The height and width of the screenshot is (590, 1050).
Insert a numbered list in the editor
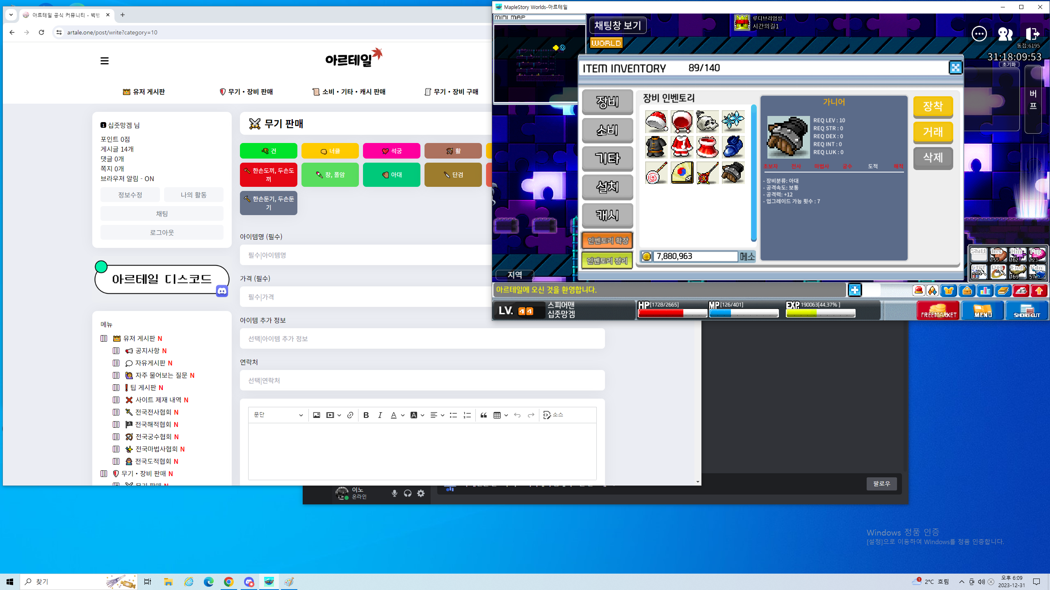tap(467, 415)
